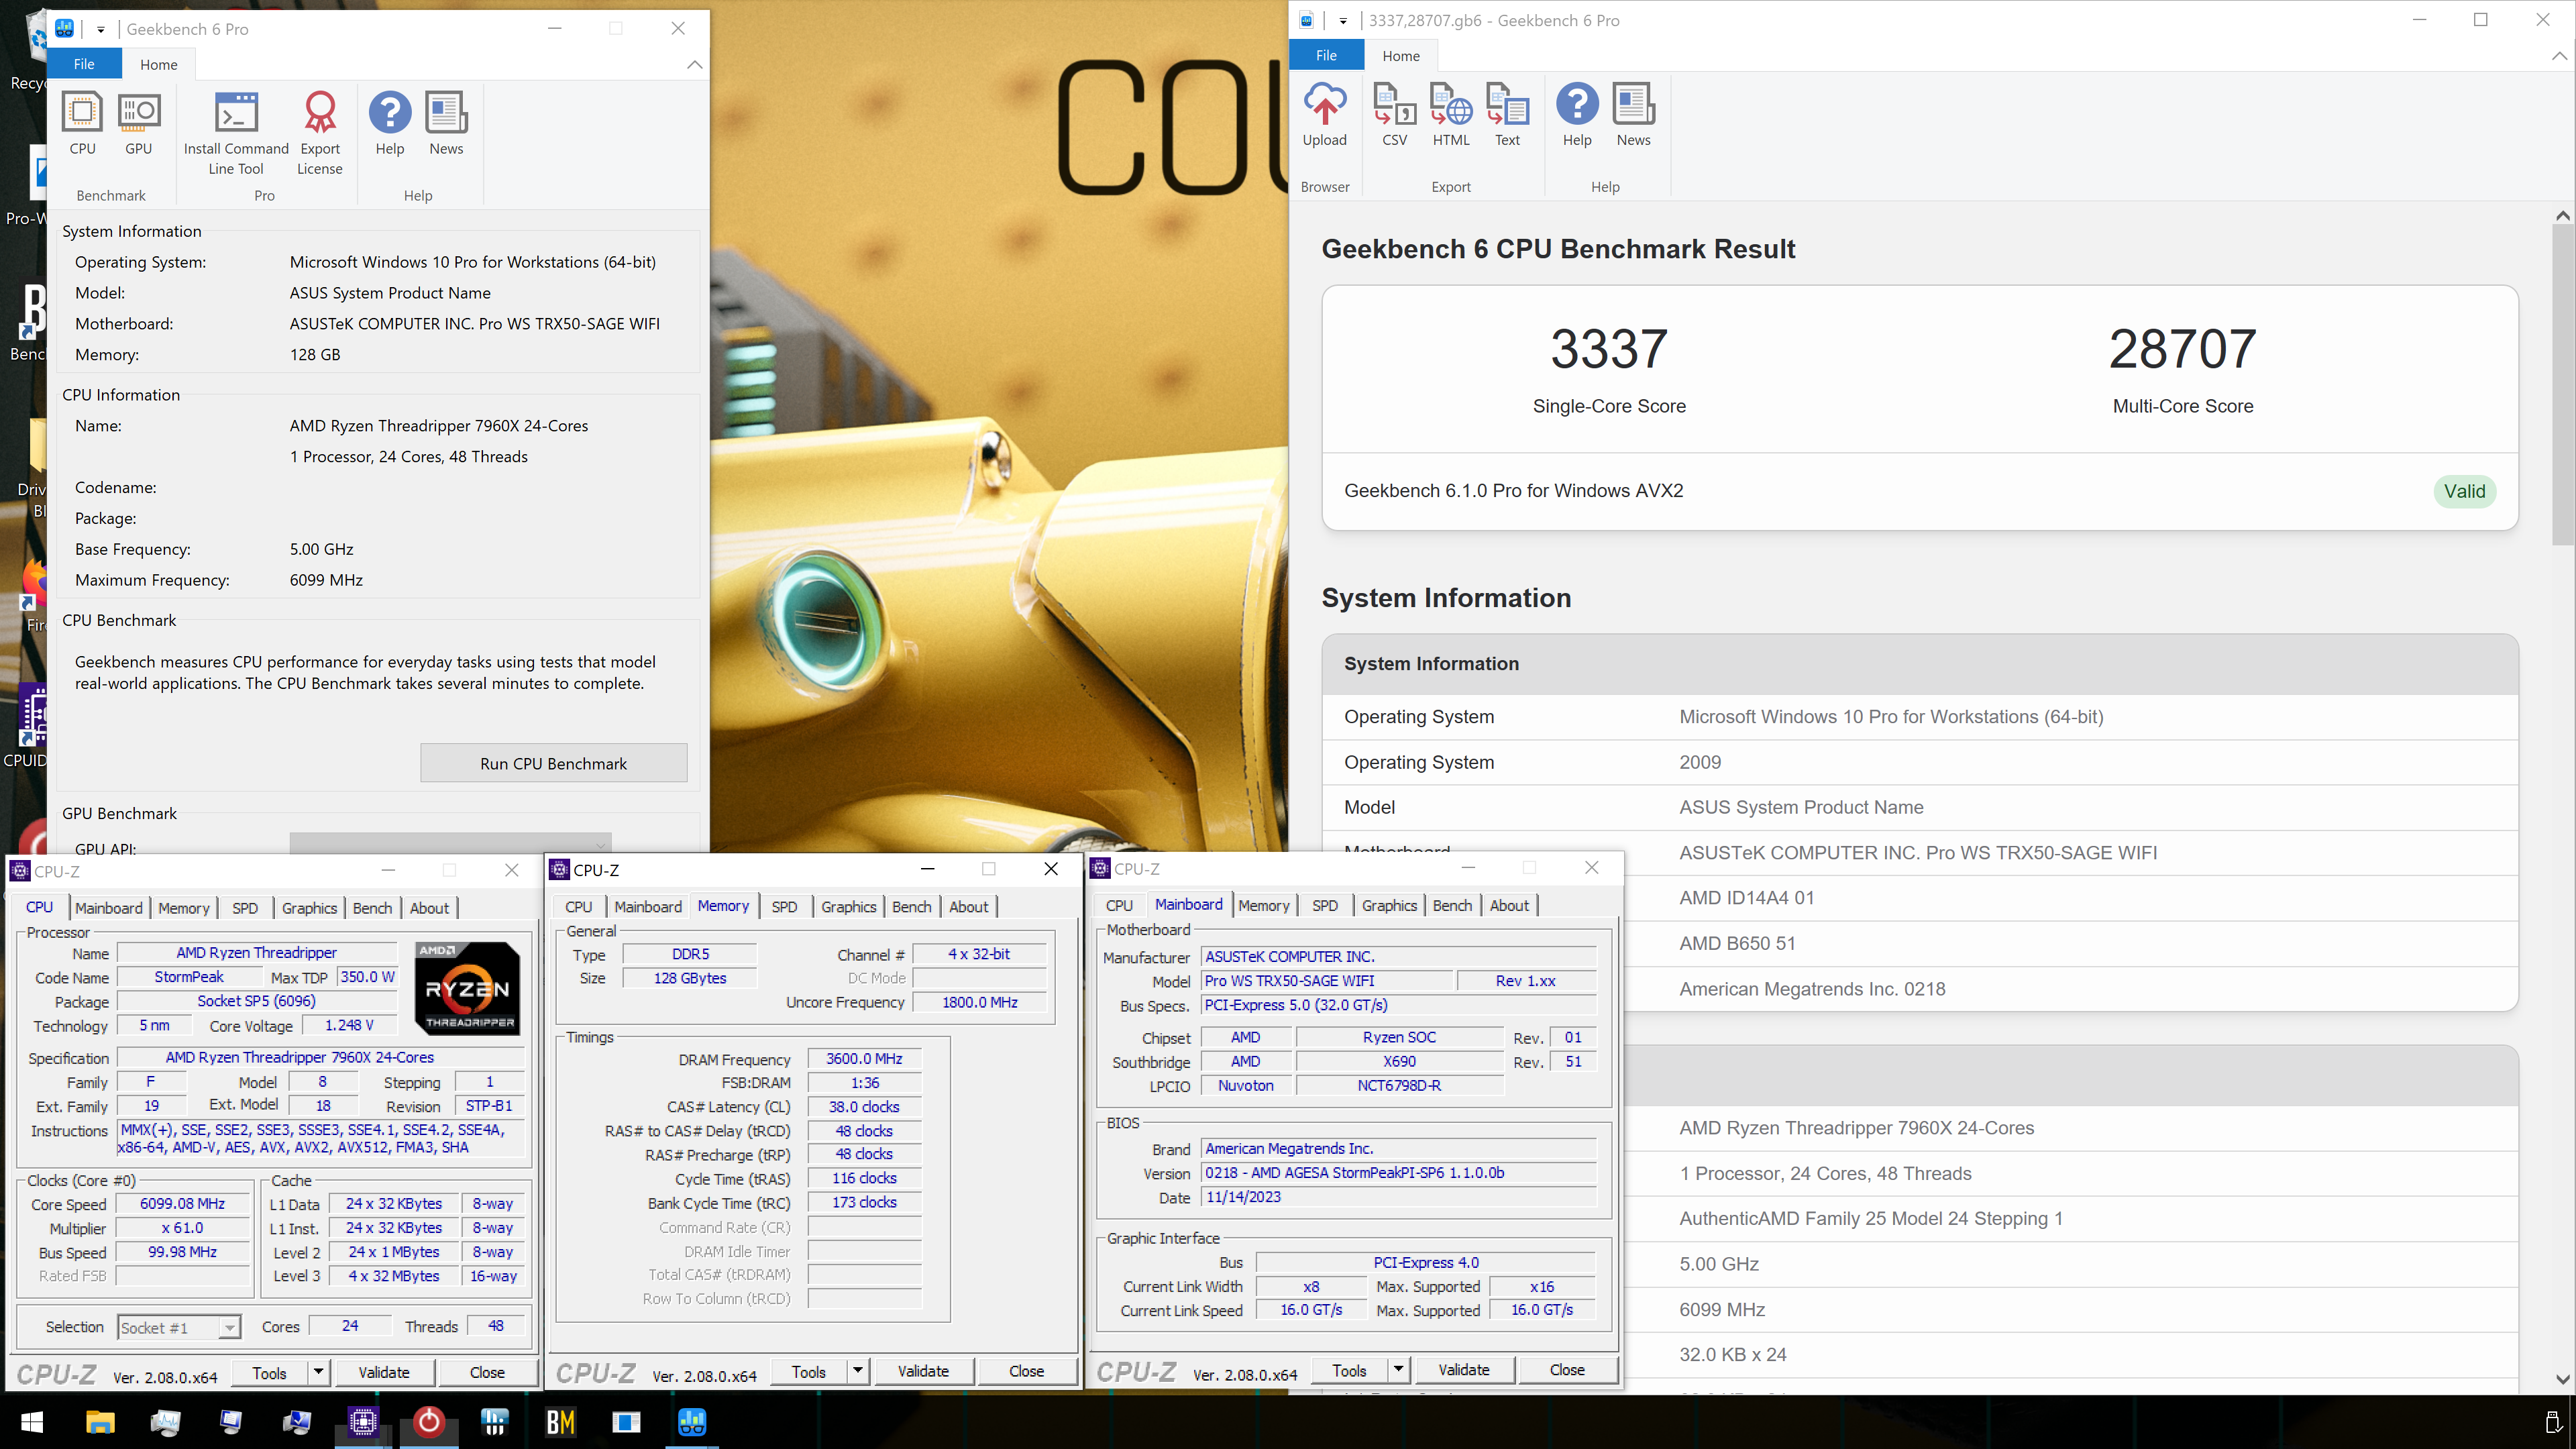This screenshot has width=2576, height=1449.
Task: Click the quick access dropdown in the Geekbench title bar
Action: click(100, 29)
